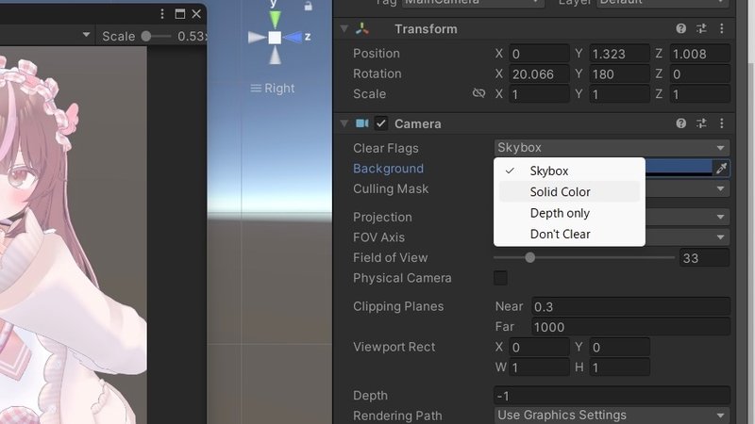Viewport: 755px width, 424px height.
Task: Edit Clipping Planes Near field 0.3
Action: pyautogui.click(x=630, y=307)
